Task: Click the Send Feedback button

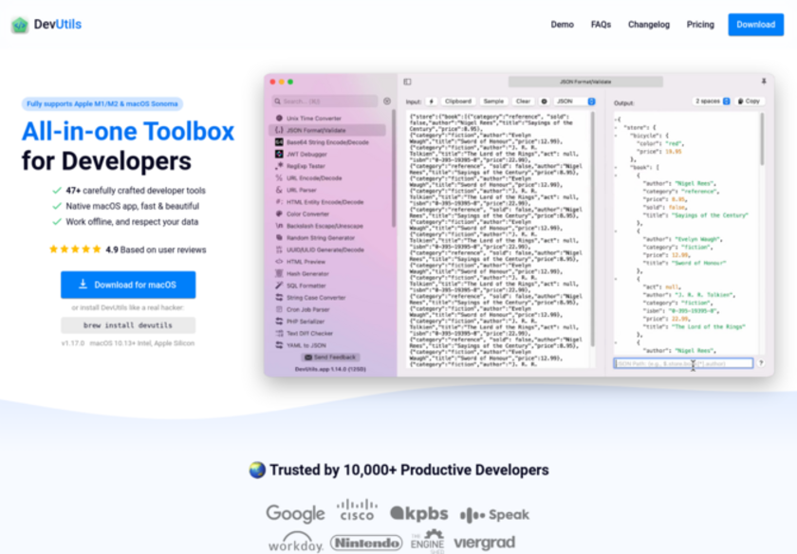Action: pos(331,358)
